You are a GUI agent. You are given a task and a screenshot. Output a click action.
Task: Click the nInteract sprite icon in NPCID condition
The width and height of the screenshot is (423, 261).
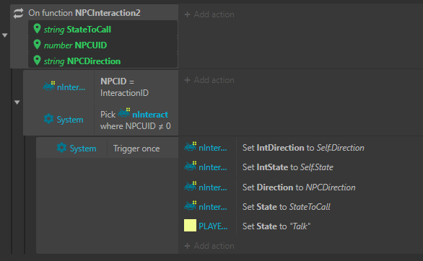point(49,86)
